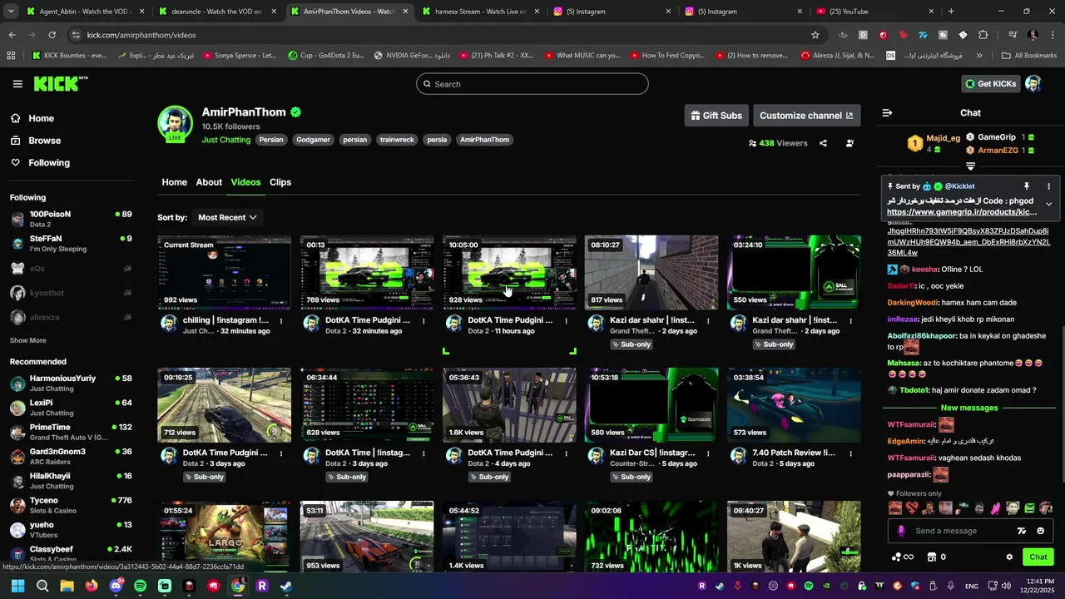Switch to the Home channel tab

174,182
